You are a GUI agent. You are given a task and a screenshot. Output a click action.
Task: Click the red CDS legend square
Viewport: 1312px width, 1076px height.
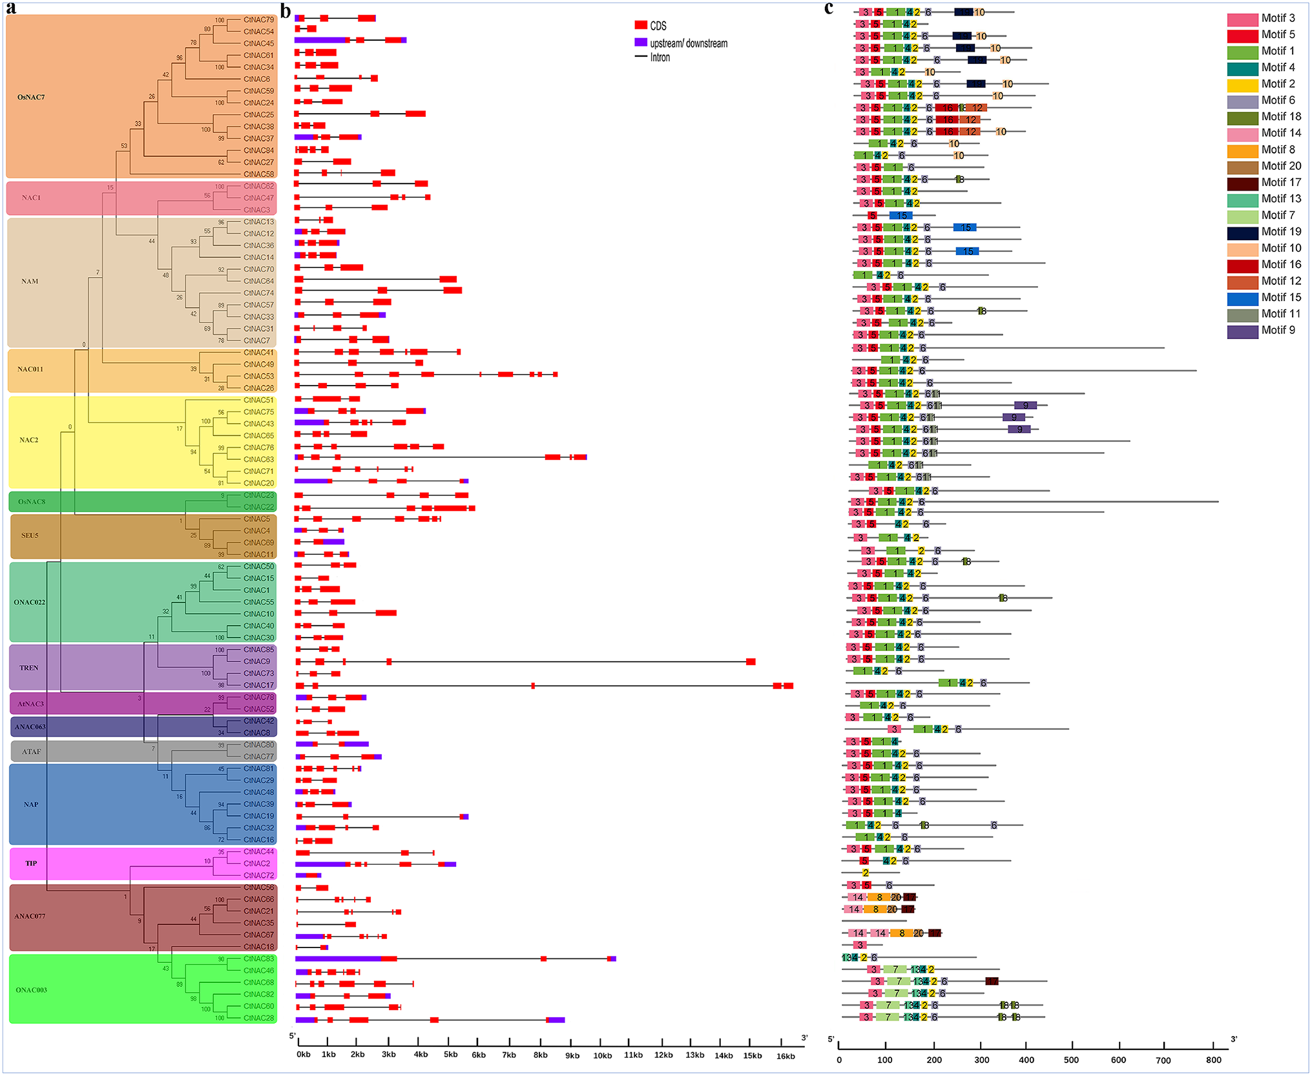pos(641,25)
